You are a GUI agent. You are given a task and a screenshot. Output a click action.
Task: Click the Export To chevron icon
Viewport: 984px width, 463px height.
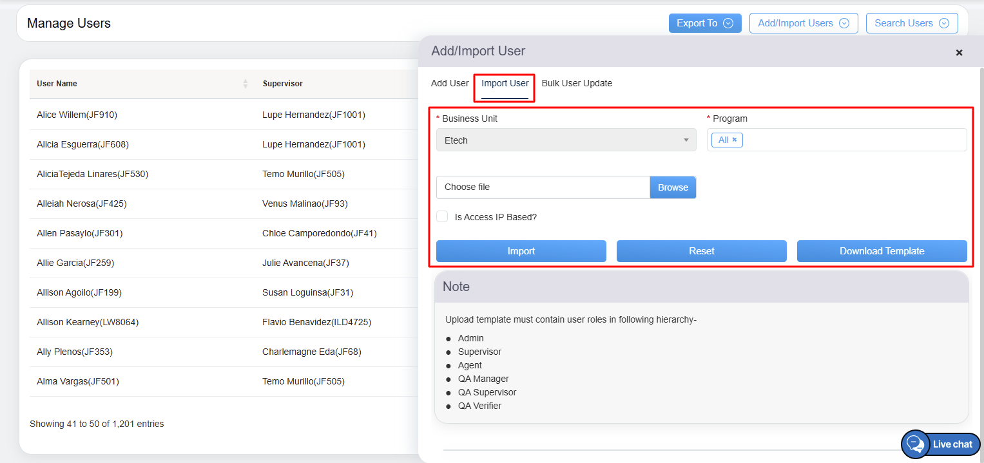tap(728, 23)
